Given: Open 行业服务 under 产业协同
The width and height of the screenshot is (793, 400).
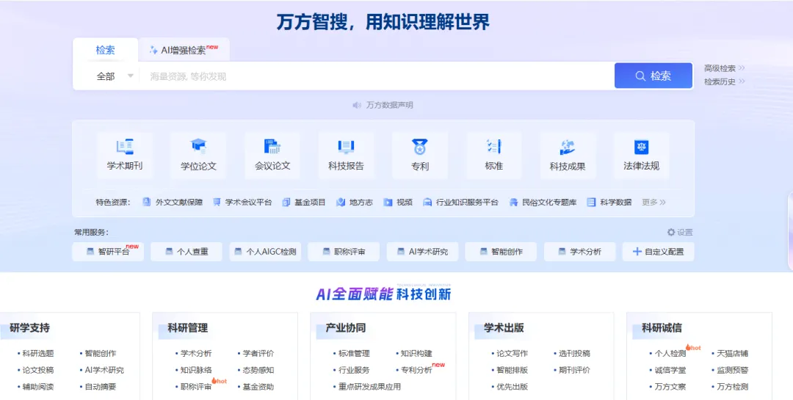Looking at the screenshot, I should click(x=354, y=370).
